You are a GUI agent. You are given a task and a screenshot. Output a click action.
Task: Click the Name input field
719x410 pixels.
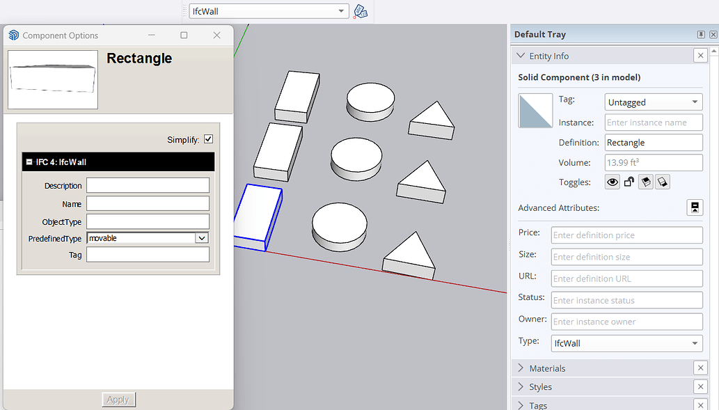coord(148,203)
